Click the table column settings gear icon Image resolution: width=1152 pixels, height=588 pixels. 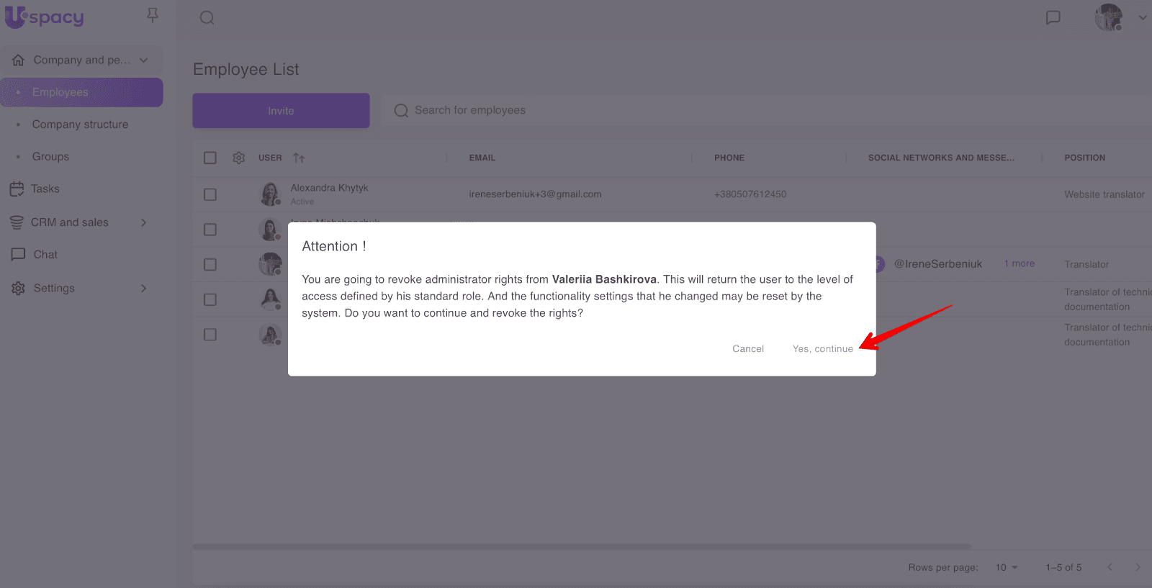[239, 158]
